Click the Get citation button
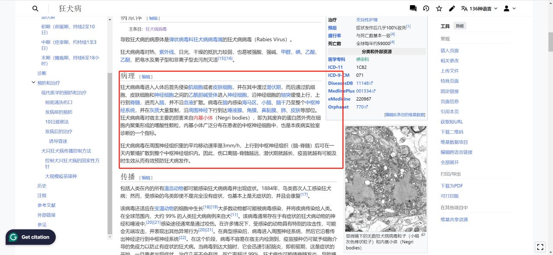 pos(30,237)
